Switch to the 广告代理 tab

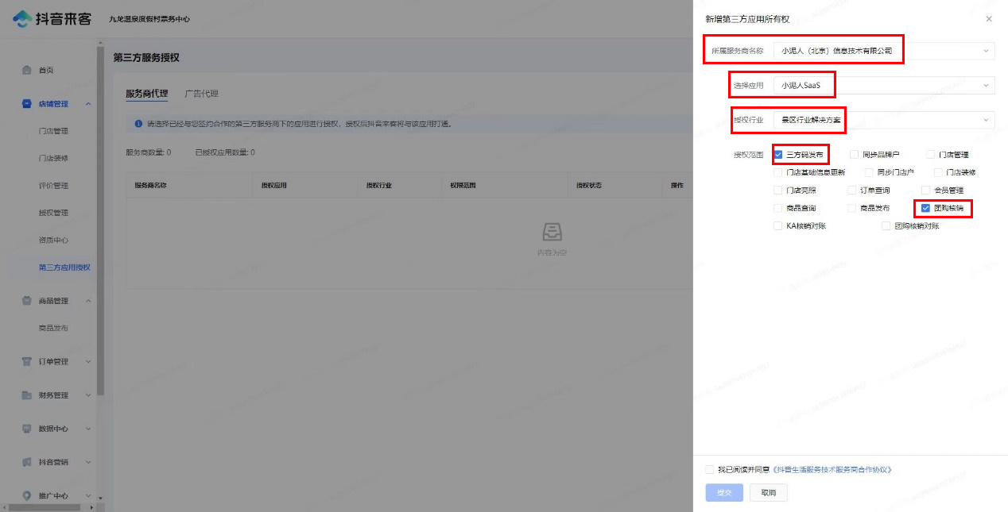click(201, 94)
